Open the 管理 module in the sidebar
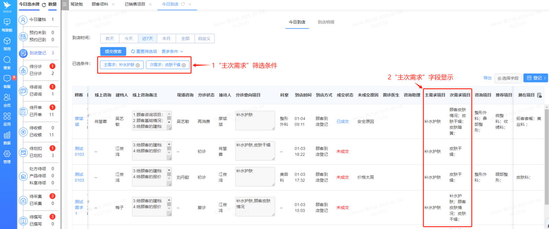Image resolution: width=549 pixels, height=229 pixels. click(7, 157)
